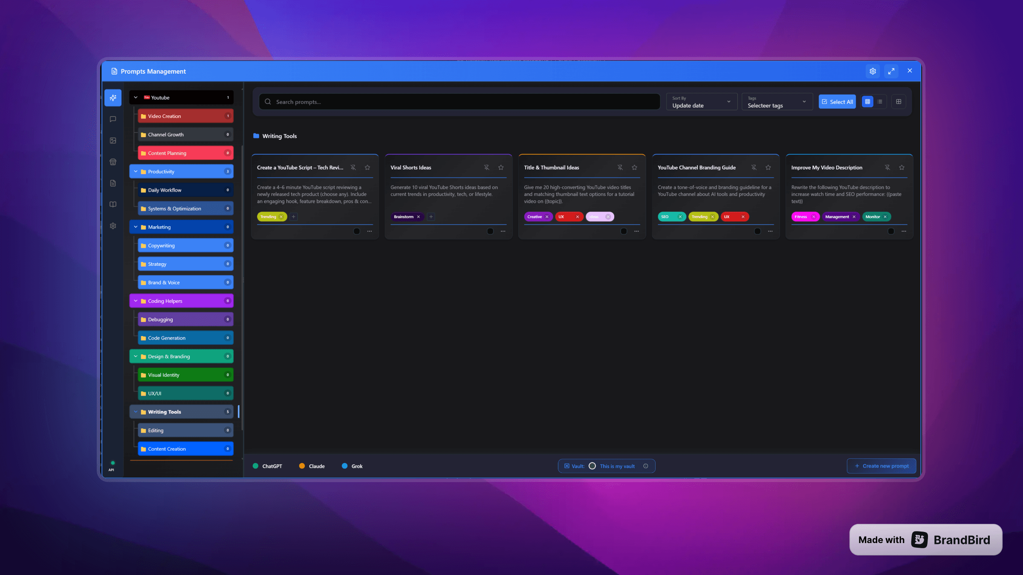Click the document icon in the left sidebar
1023x575 pixels.
coord(113,183)
